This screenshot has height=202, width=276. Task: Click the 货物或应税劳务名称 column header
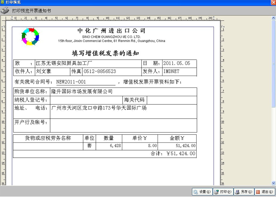click(x=48, y=138)
